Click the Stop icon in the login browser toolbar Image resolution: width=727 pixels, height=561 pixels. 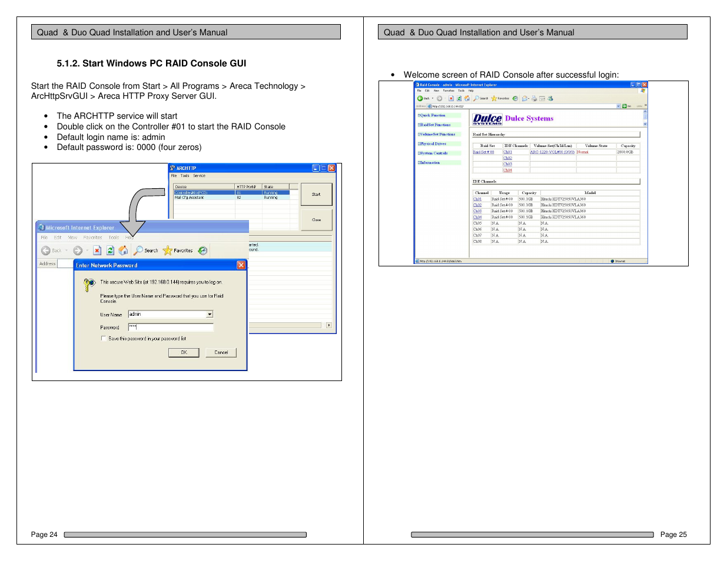click(x=97, y=251)
